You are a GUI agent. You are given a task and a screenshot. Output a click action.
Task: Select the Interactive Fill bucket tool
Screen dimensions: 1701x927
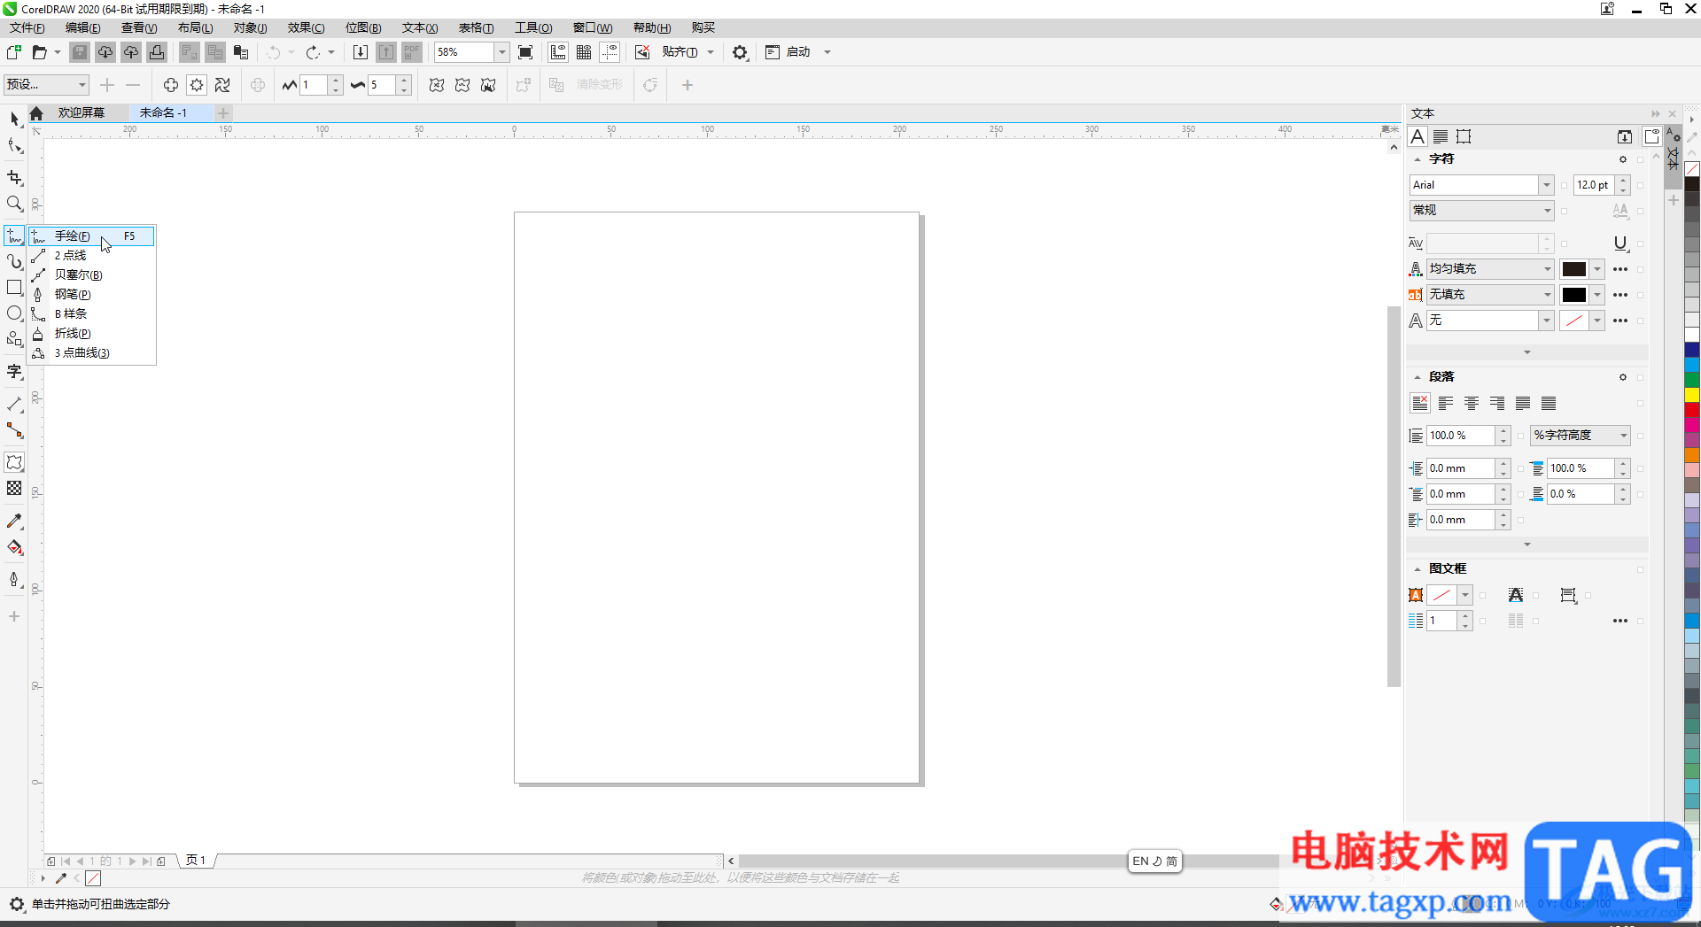coord(14,547)
